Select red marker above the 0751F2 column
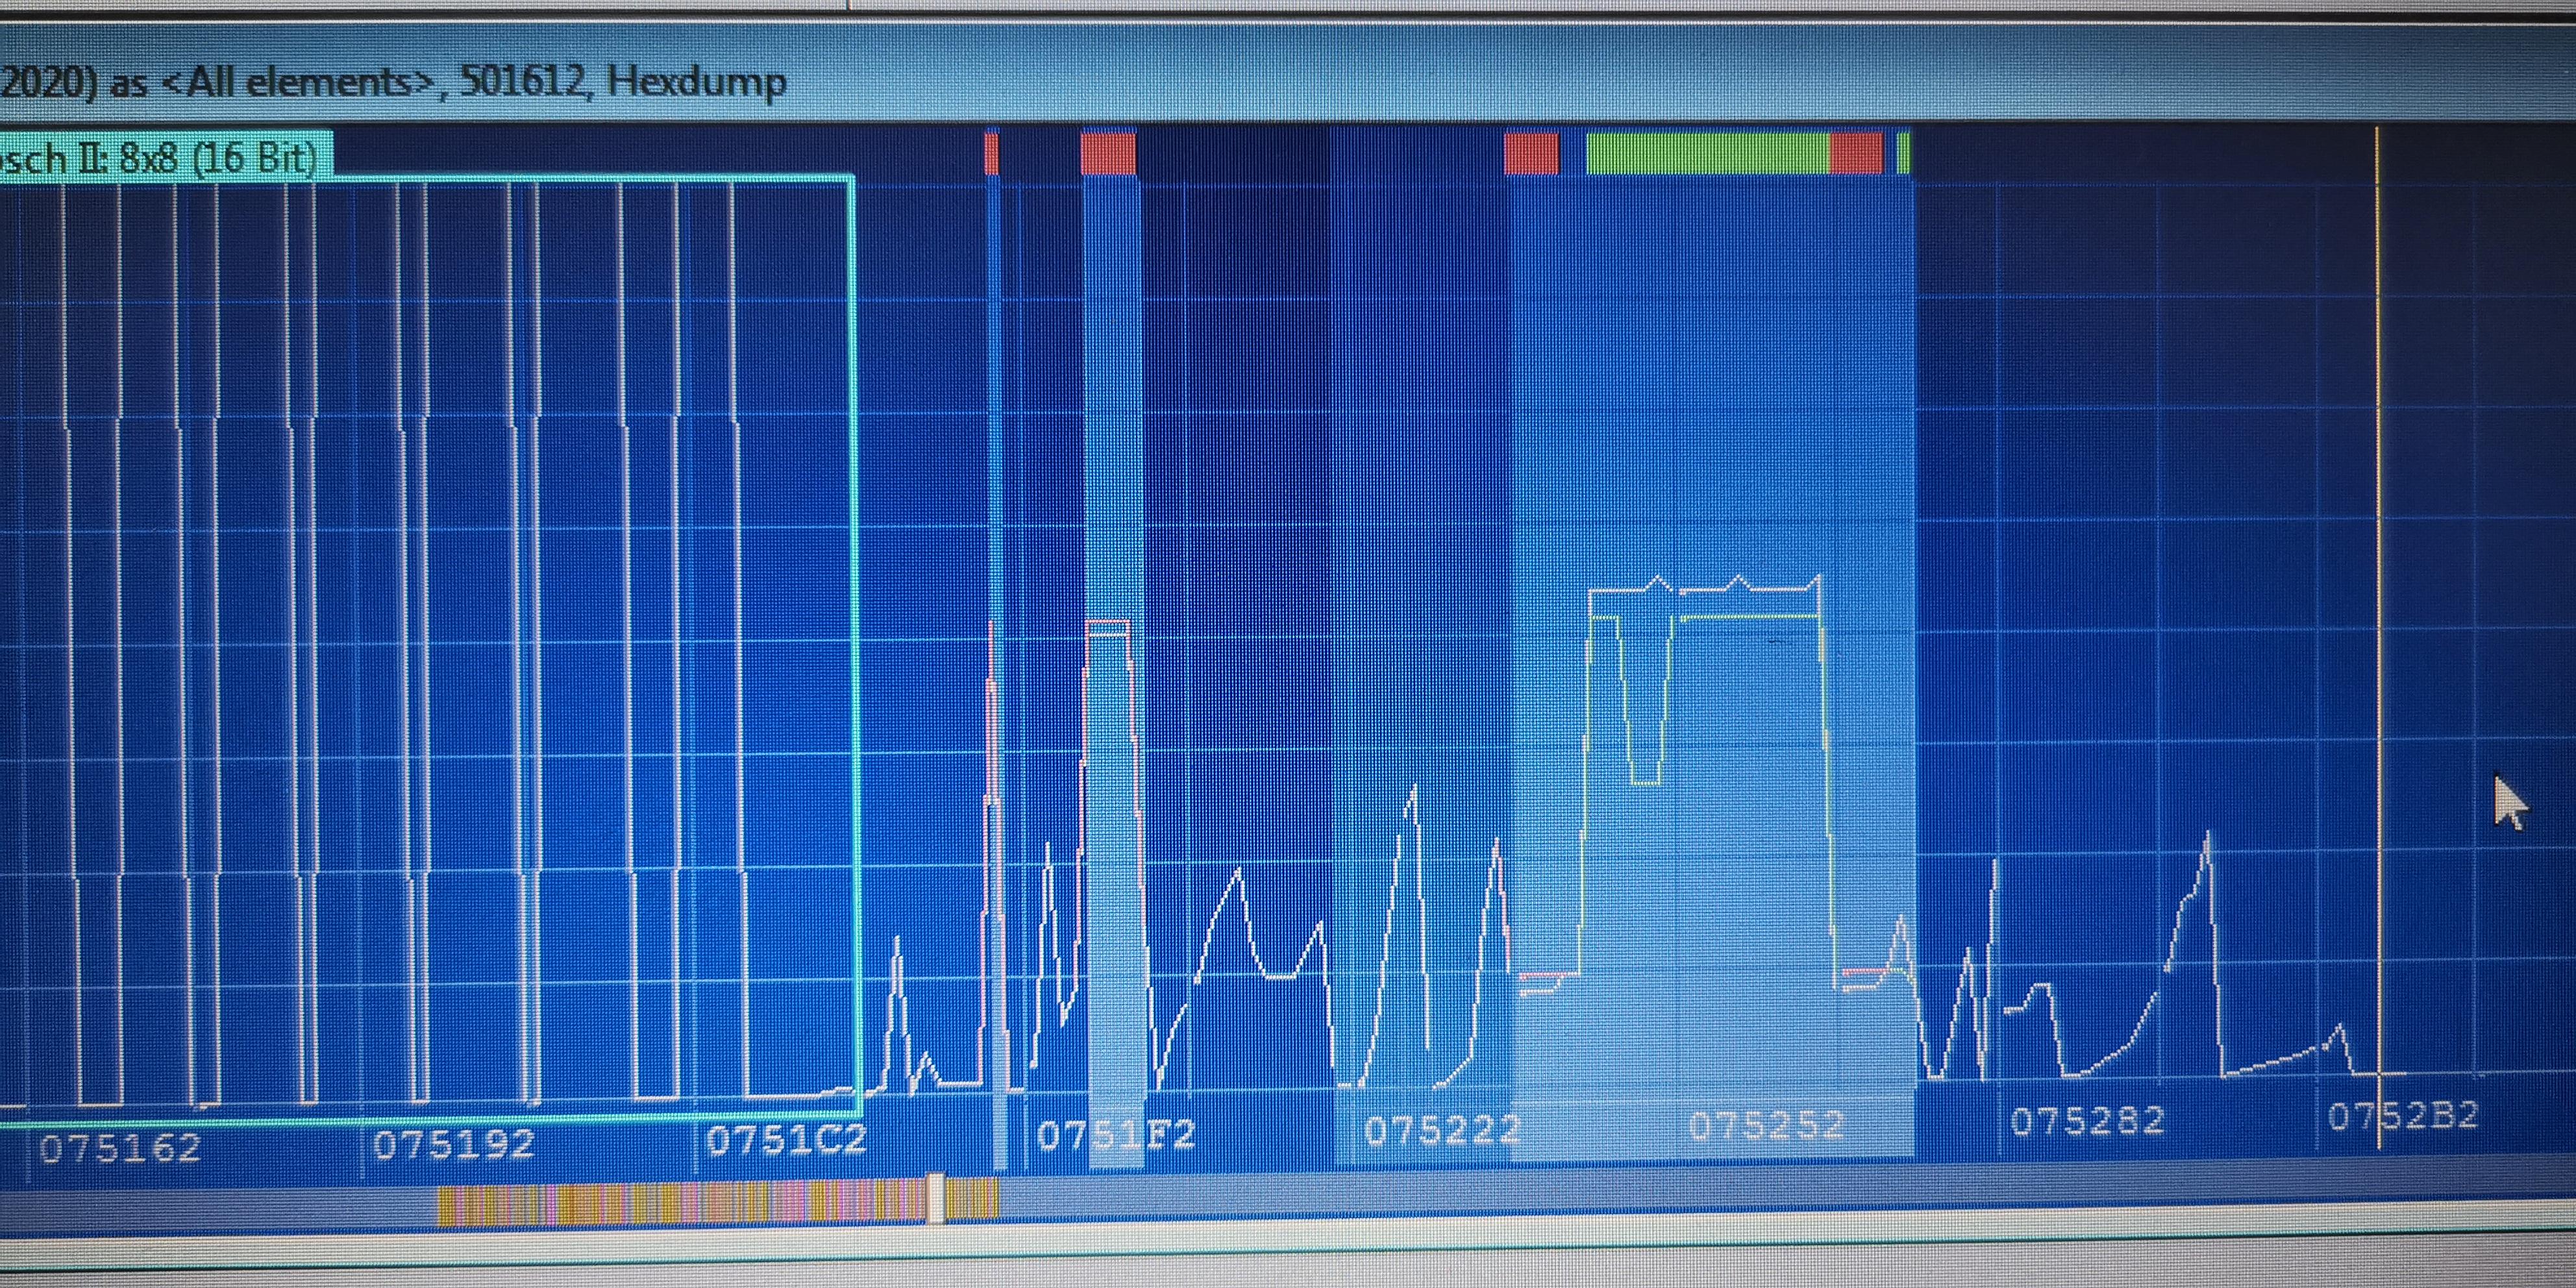 click(1108, 154)
